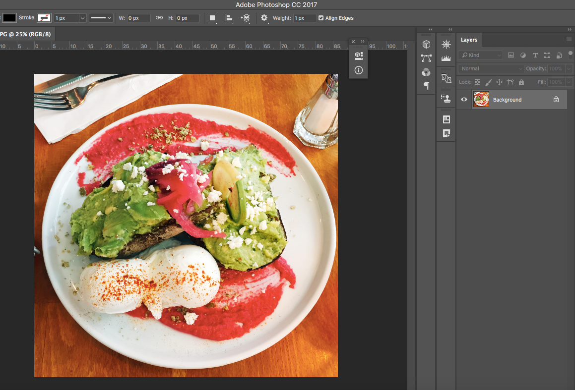The image size is (575, 390).
Task: Open the 3D panel cube icon
Action: [426, 44]
